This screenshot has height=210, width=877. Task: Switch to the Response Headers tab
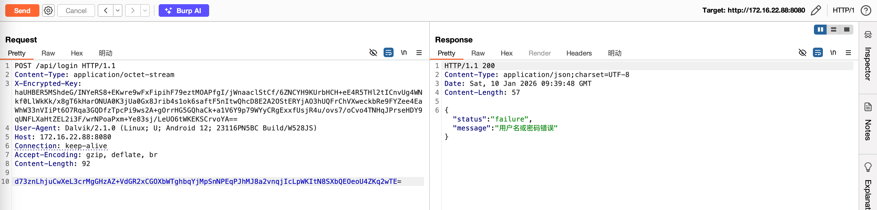click(x=579, y=53)
